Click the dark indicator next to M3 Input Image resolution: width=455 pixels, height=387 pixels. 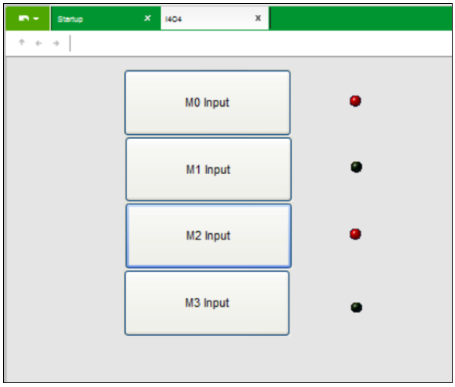tap(357, 307)
